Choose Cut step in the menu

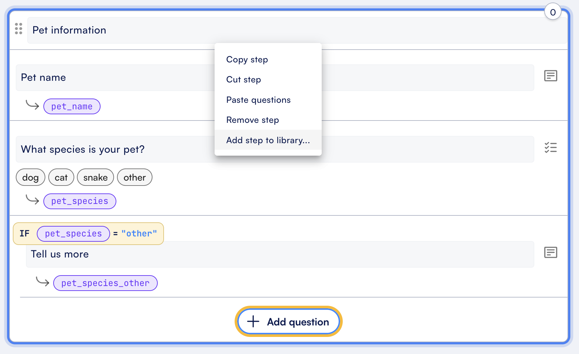[x=243, y=80]
